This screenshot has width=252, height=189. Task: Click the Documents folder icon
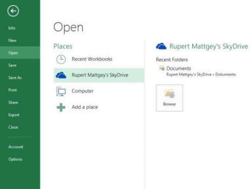pyautogui.click(x=162, y=68)
